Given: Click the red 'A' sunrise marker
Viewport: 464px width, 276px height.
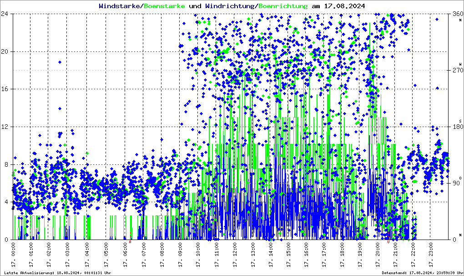Looking at the screenshot, I should (x=130, y=242).
